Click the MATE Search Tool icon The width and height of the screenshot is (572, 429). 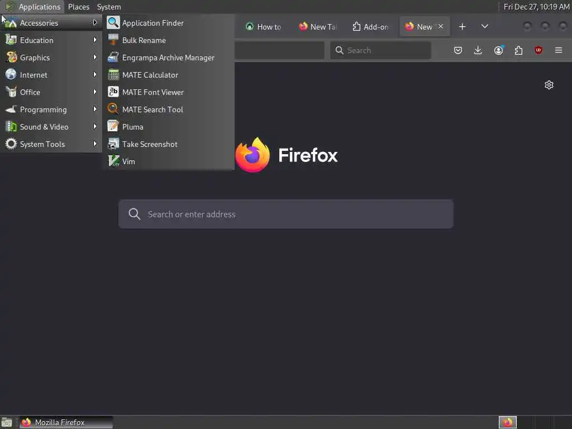[113, 109]
